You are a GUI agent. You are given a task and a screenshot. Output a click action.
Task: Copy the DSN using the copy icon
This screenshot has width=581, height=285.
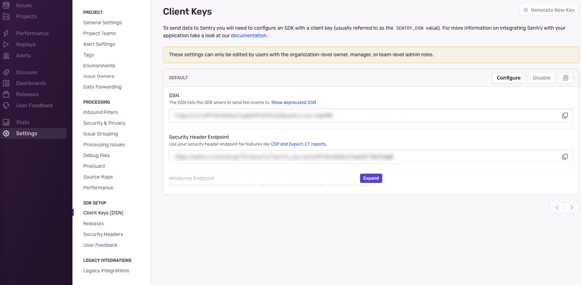click(564, 115)
